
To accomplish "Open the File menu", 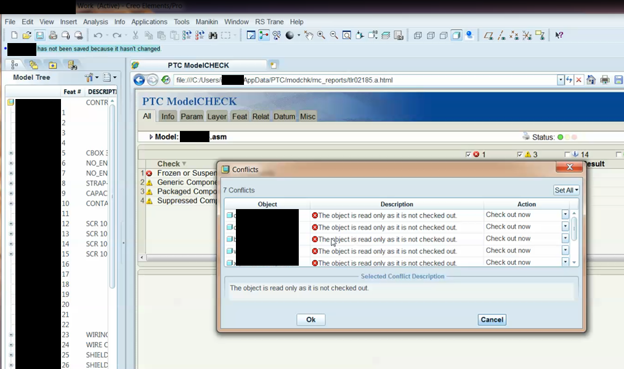I will 10,22.
